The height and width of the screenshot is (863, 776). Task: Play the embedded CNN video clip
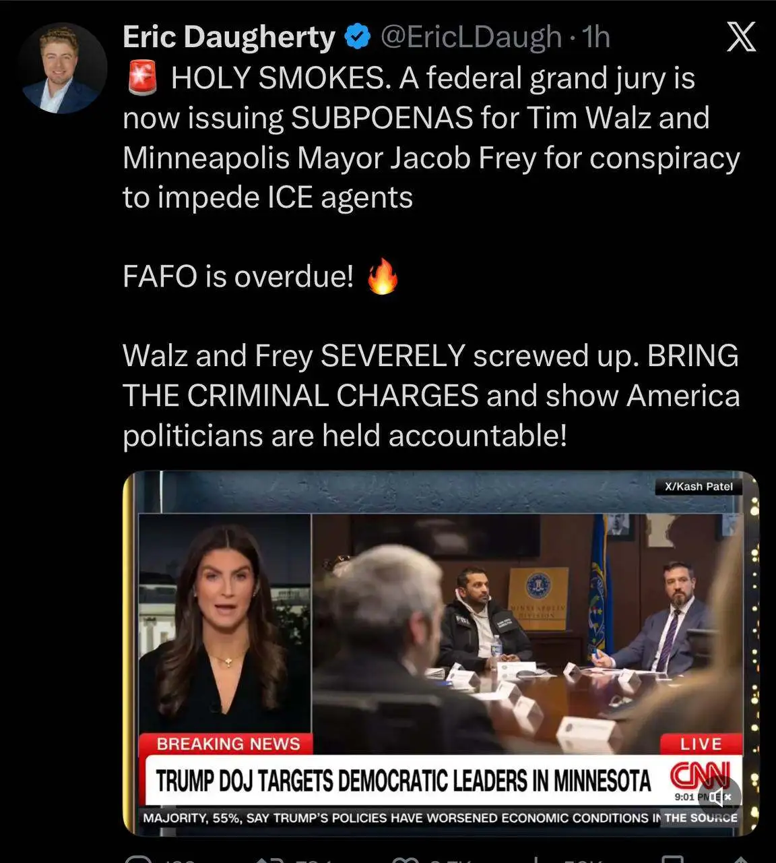click(x=441, y=653)
